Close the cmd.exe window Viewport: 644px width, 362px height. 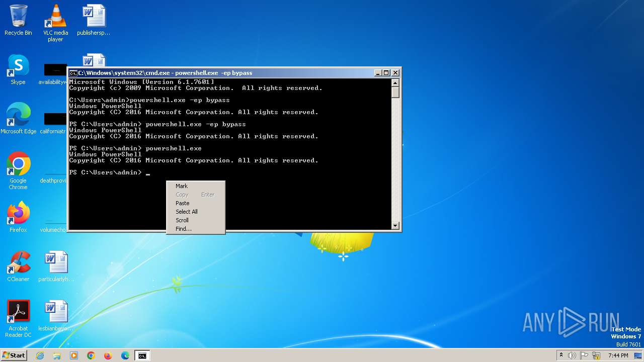coord(395,73)
